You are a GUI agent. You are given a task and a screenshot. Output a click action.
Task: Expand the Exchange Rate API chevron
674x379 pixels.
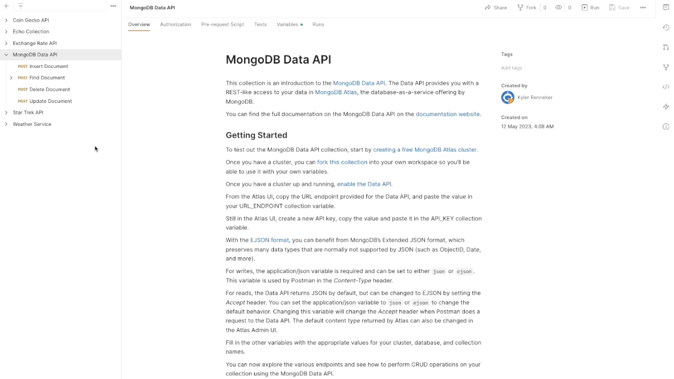(x=6, y=44)
